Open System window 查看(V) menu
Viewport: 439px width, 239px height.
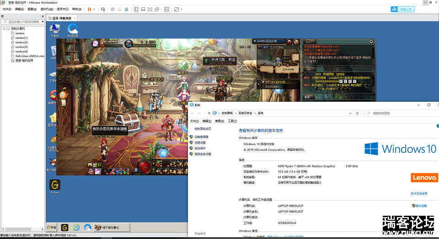click(219, 121)
